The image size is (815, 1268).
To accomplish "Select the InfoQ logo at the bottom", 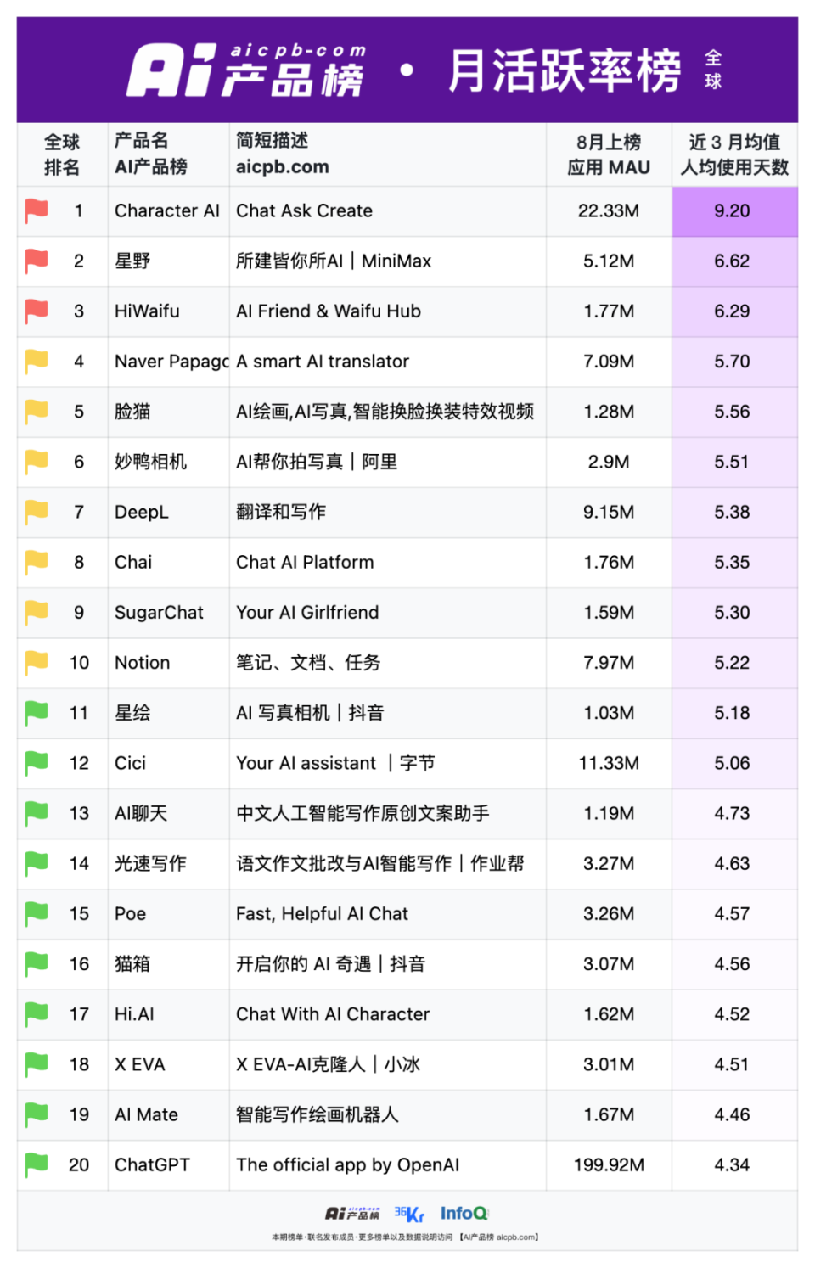I will point(464,1212).
